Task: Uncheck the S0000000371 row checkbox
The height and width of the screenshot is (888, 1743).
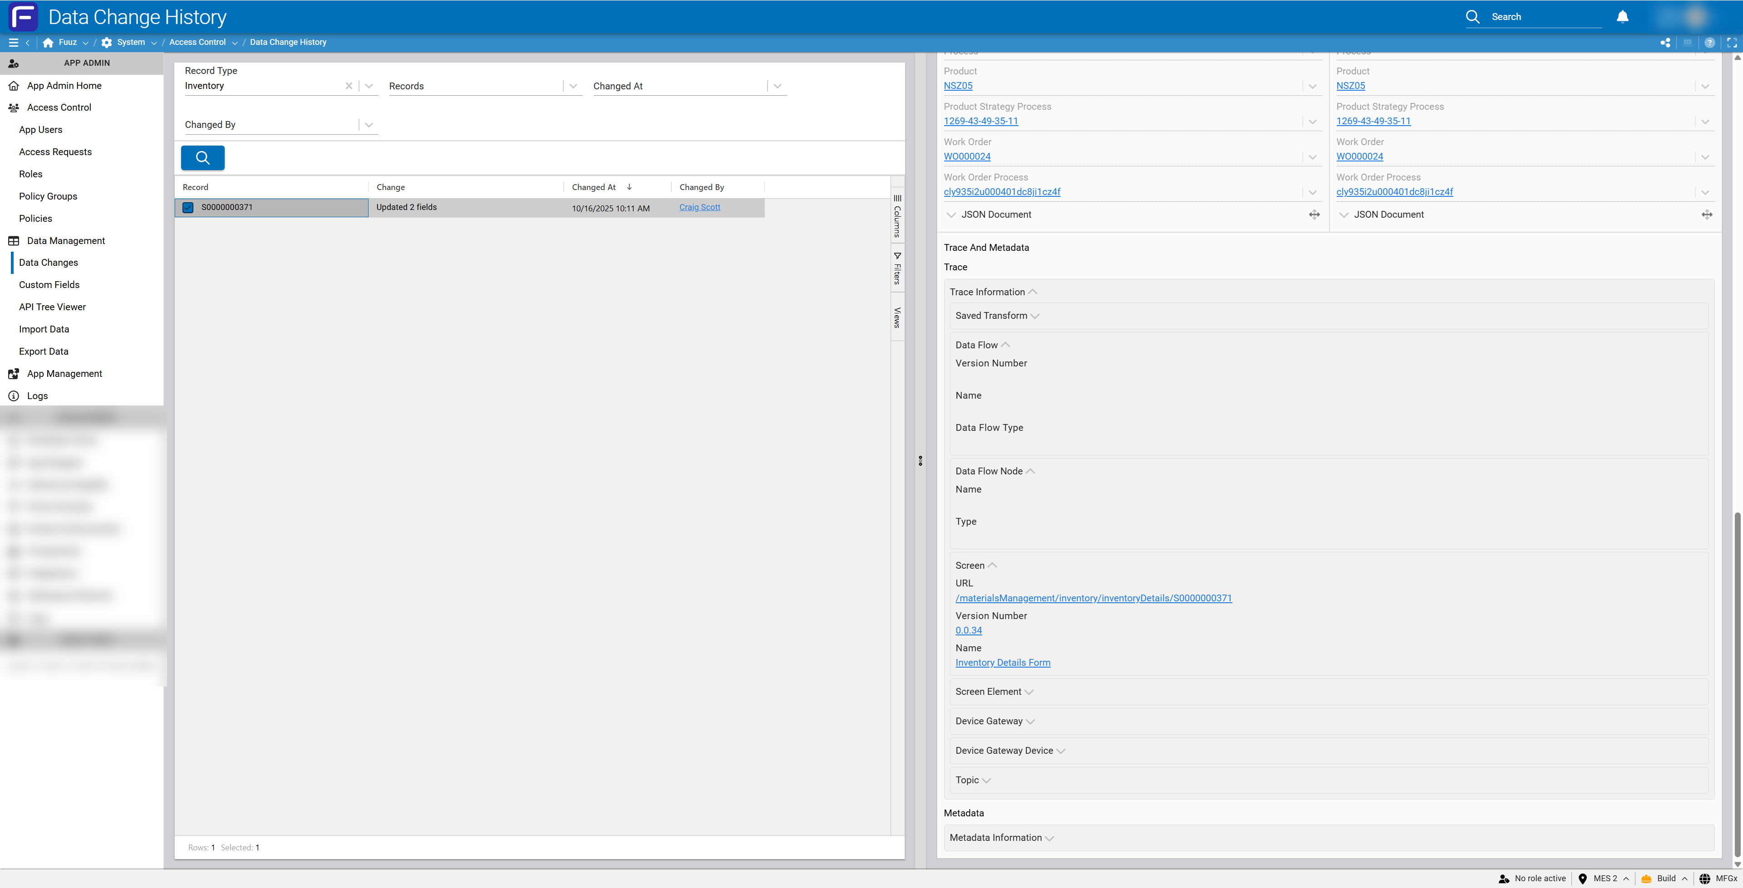Action: click(x=188, y=208)
